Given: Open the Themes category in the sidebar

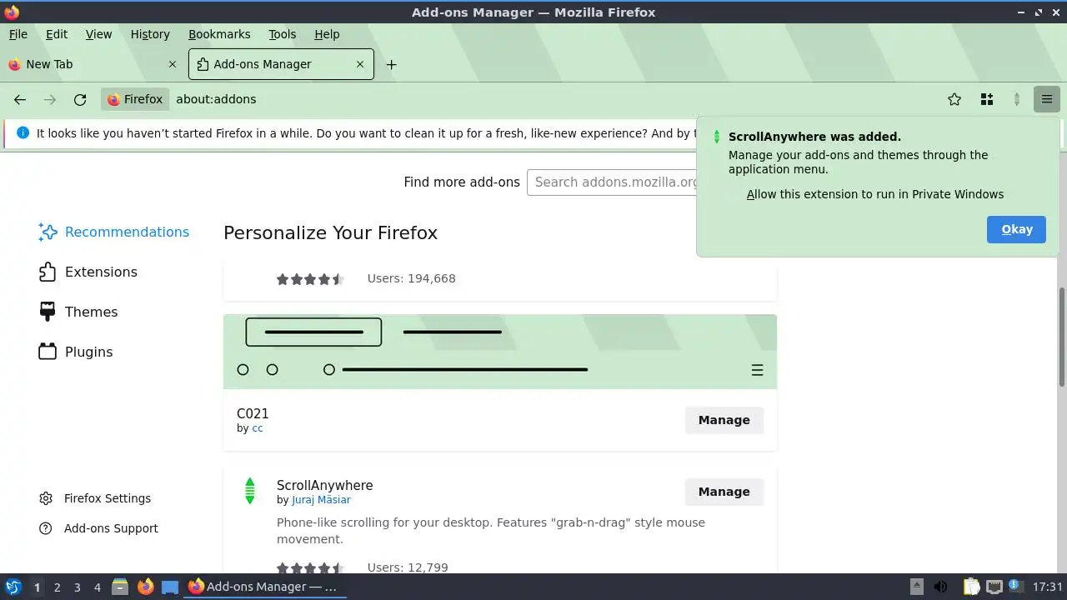Looking at the screenshot, I should pos(78,312).
